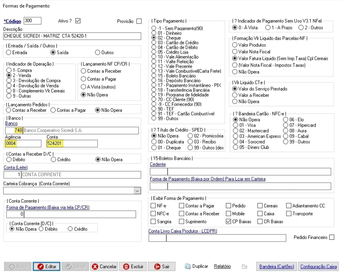
Task: Choose 01 - Visa card brand
Action: pos(235,125)
